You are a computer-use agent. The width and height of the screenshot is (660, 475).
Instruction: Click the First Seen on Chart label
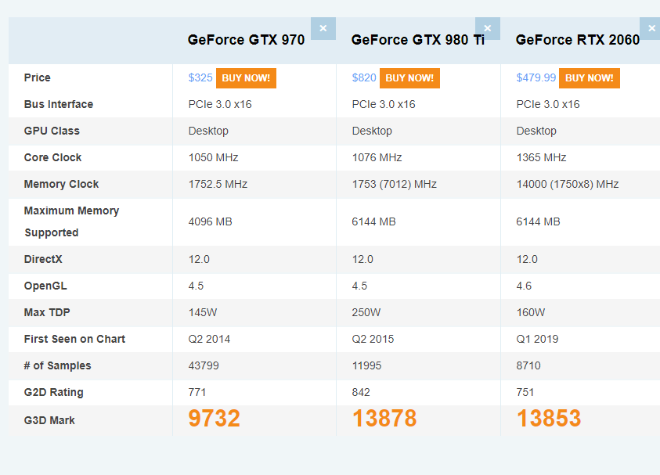click(x=74, y=339)
